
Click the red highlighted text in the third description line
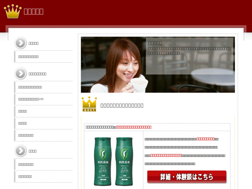click(166, 155)
